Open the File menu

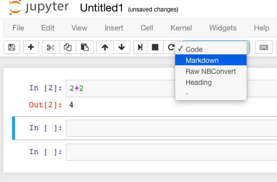(x=18, y=28)
